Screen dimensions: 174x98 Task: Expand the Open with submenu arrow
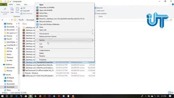coord(92,30)
